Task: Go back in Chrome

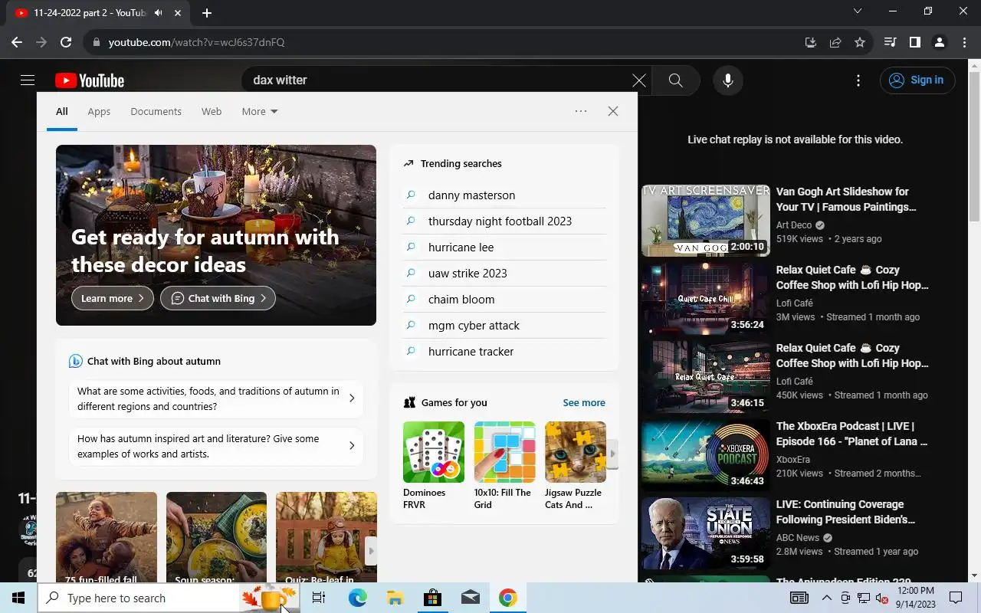Action: (x=17, y=42)
